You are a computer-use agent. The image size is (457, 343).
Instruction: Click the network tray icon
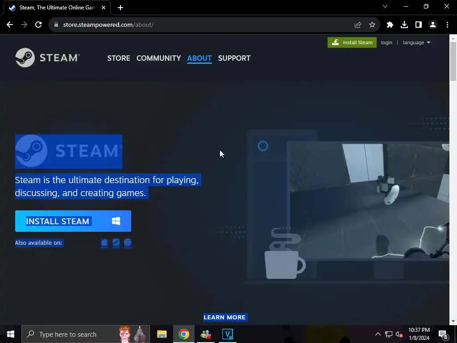point(389,334)
